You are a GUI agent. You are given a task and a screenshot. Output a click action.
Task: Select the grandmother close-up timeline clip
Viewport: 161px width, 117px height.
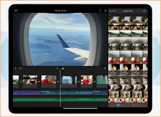[87, 81]
